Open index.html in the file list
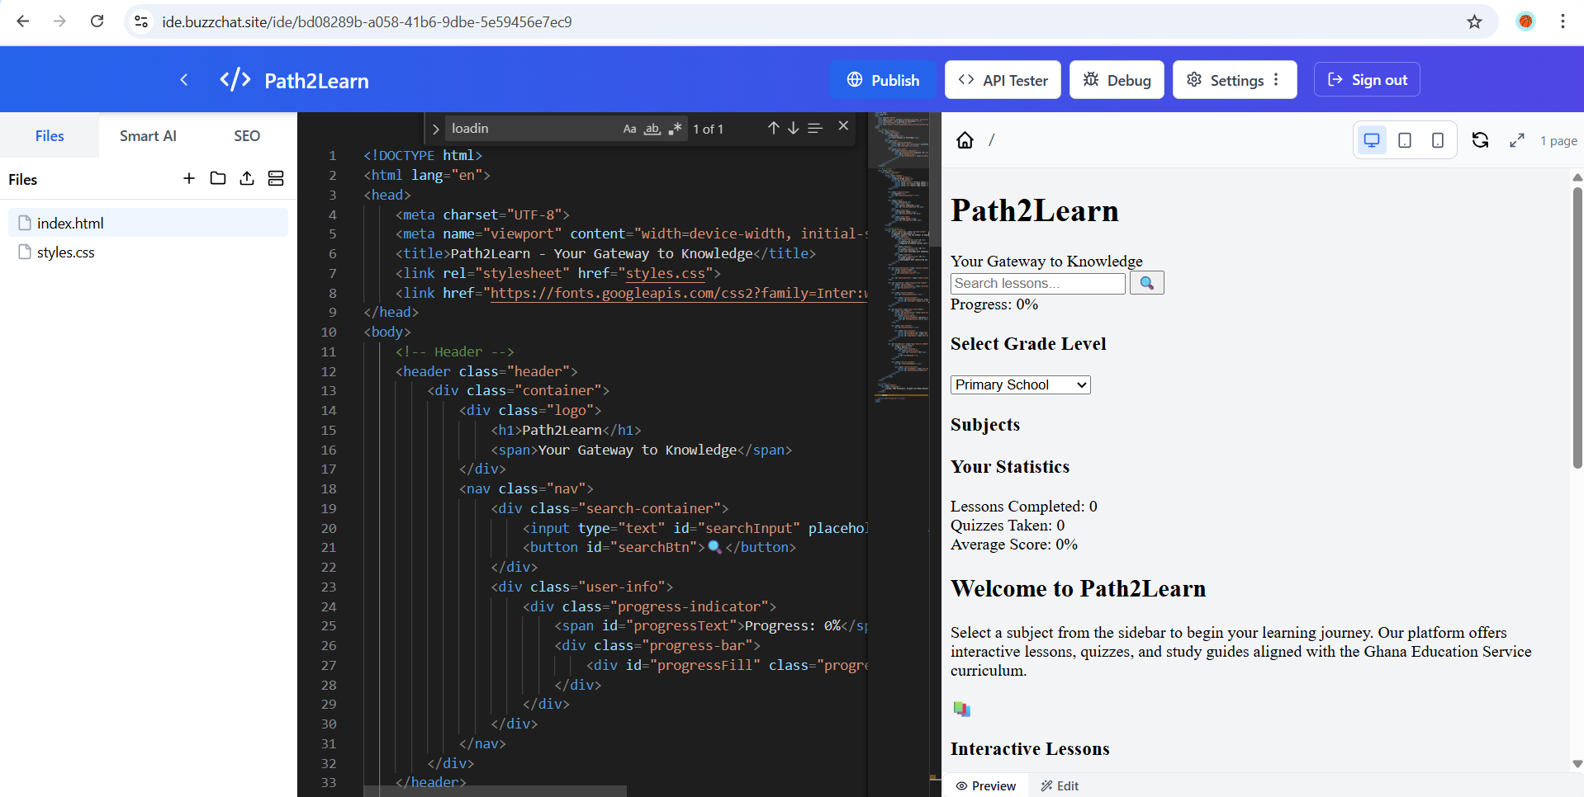The height and width of the screenshot is (797, 1584). [x=148, y=223]
